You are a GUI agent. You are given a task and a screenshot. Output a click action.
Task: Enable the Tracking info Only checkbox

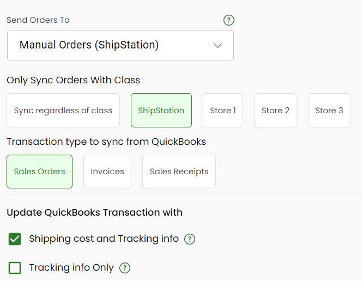pos(15,268)
